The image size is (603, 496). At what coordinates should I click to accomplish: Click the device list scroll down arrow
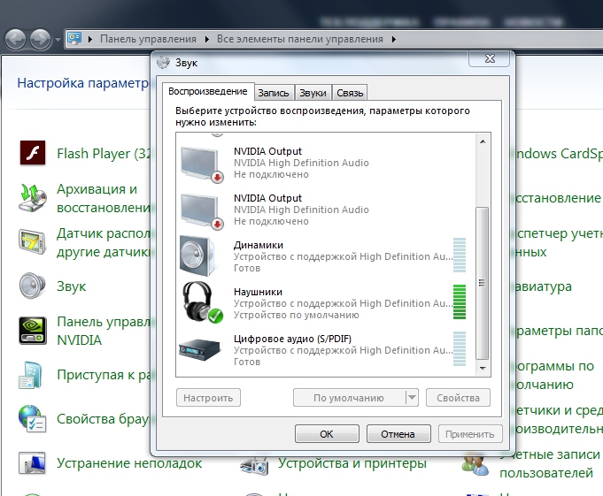pos(483,368)
